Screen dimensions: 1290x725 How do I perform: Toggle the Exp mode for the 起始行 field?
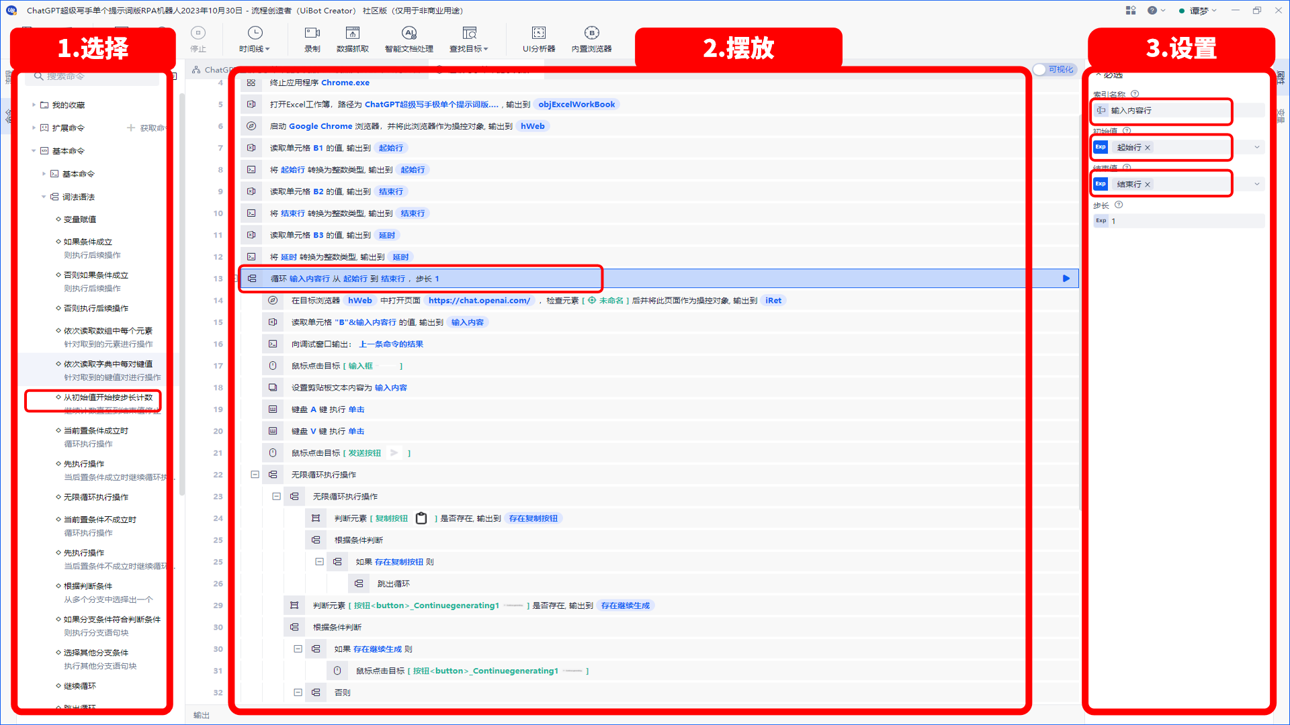pyautogui.click(x=1101, y=147)
